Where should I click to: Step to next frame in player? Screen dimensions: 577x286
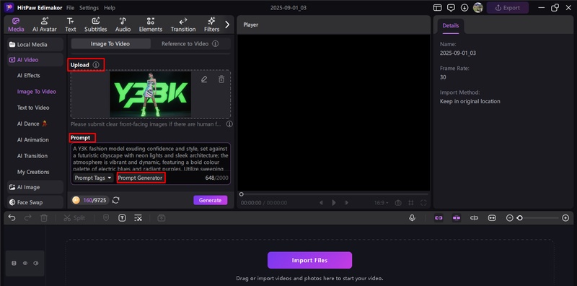pos(346,203)
